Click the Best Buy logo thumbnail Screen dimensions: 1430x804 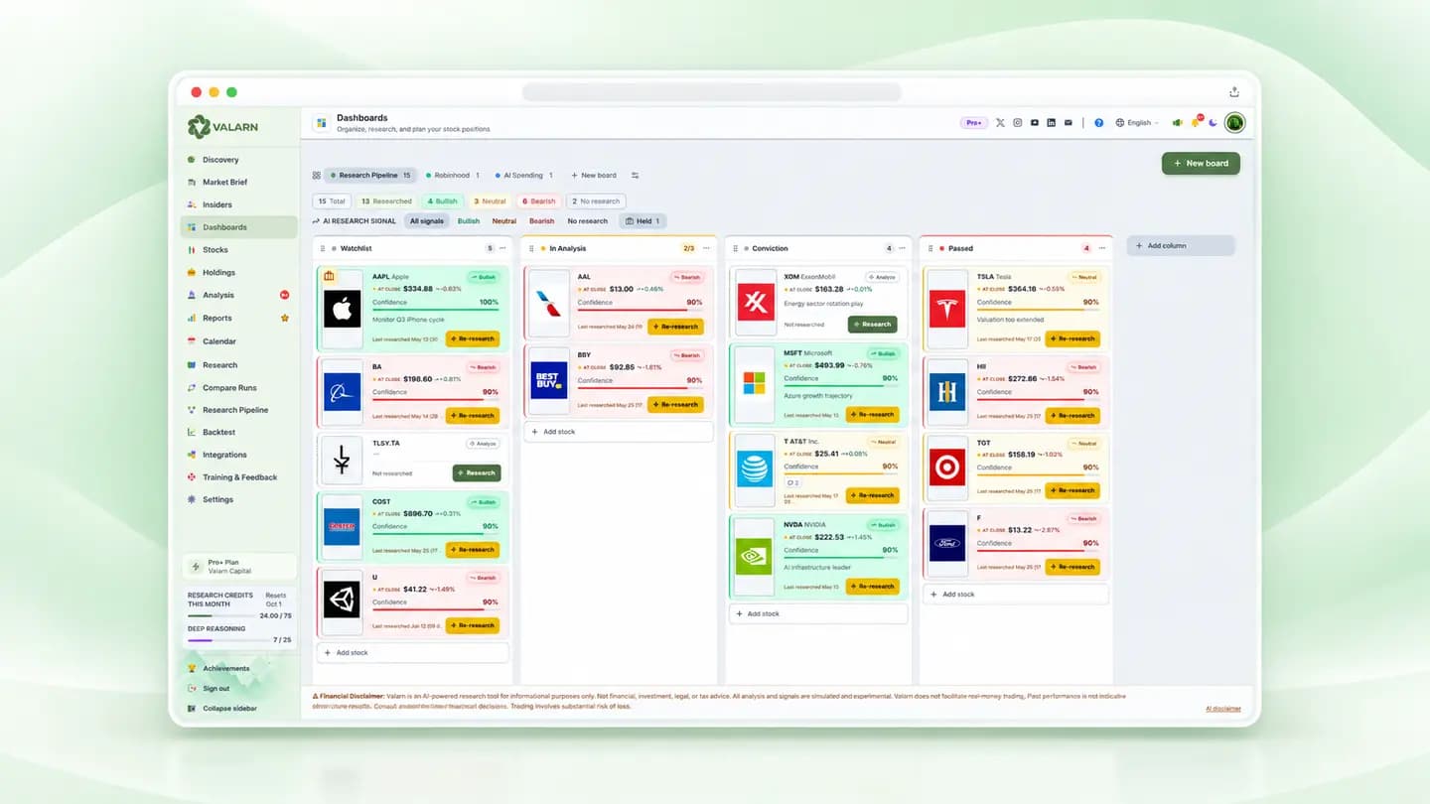549,382
